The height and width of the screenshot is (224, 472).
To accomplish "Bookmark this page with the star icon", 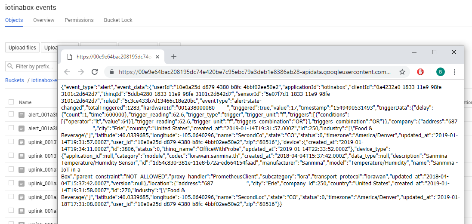I will tap(402, 72).
